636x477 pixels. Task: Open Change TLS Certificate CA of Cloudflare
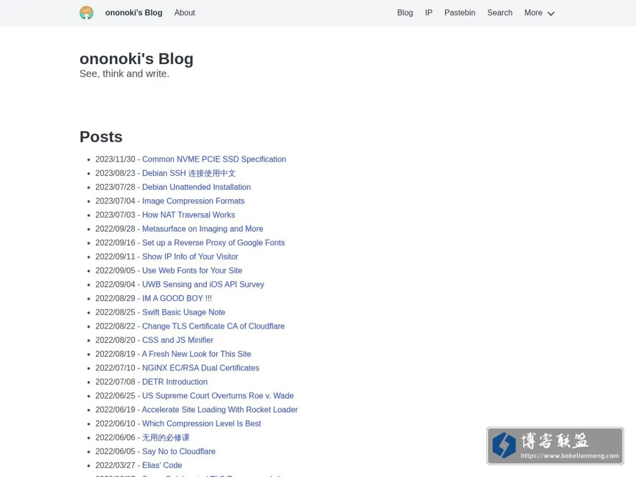(213, 326)
